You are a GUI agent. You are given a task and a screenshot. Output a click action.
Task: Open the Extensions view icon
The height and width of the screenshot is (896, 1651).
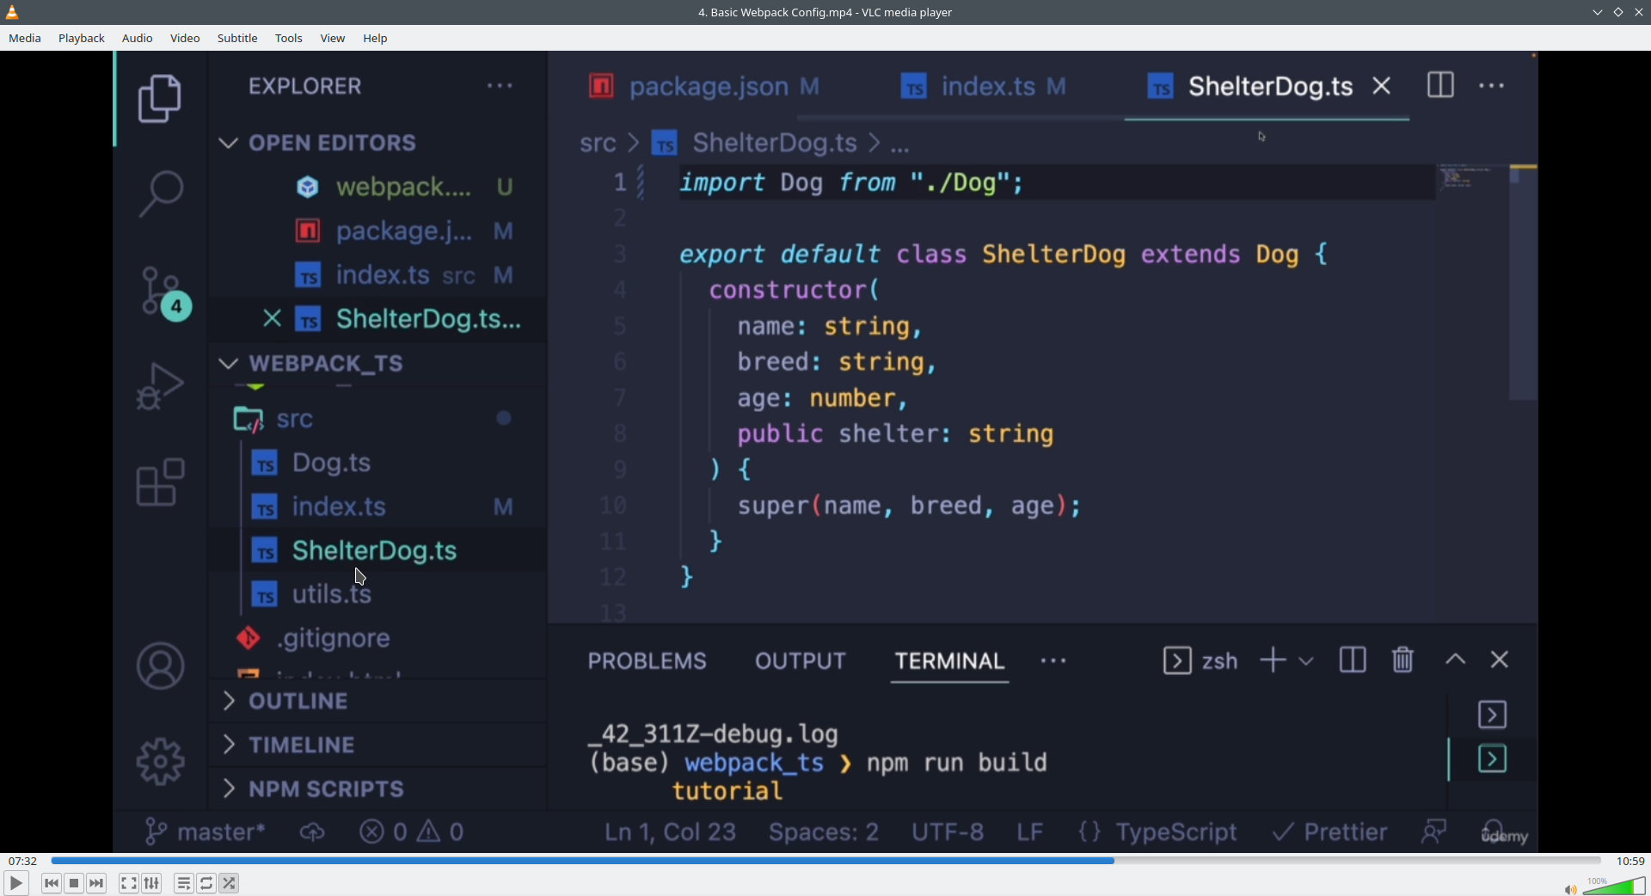pos(160,482)
